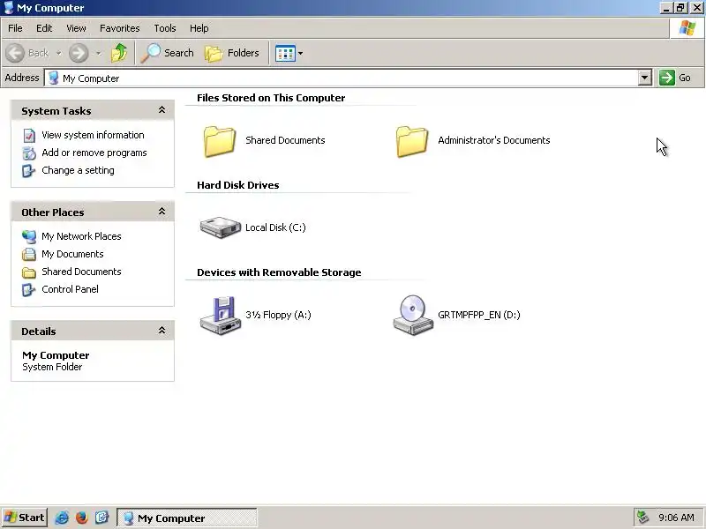Click the My Computer icon in Address bar
Viewport: 706px width, 529px height.
point(54,78)
